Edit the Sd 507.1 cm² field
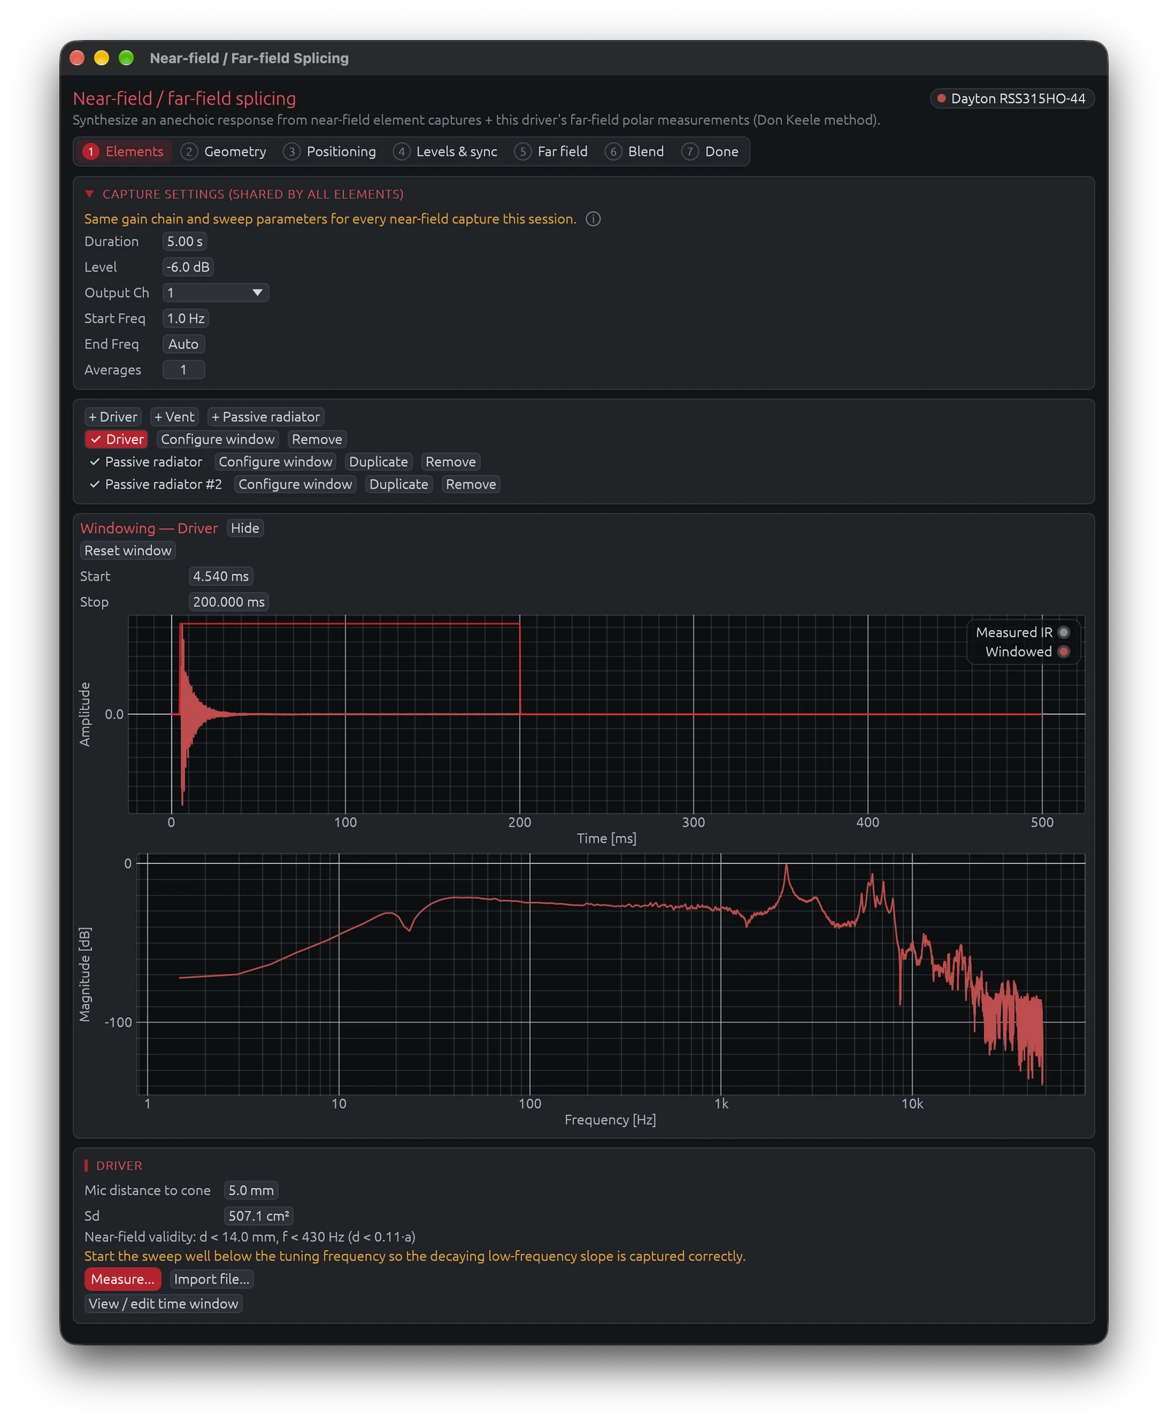Image resolution: width=1168 pixels, height=1424 pixels. [258, 1217]
